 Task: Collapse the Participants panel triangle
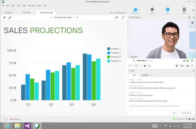pos(129,17)
